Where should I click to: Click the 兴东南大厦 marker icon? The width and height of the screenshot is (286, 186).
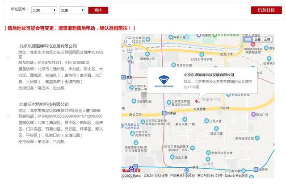[x=244, y=171]
